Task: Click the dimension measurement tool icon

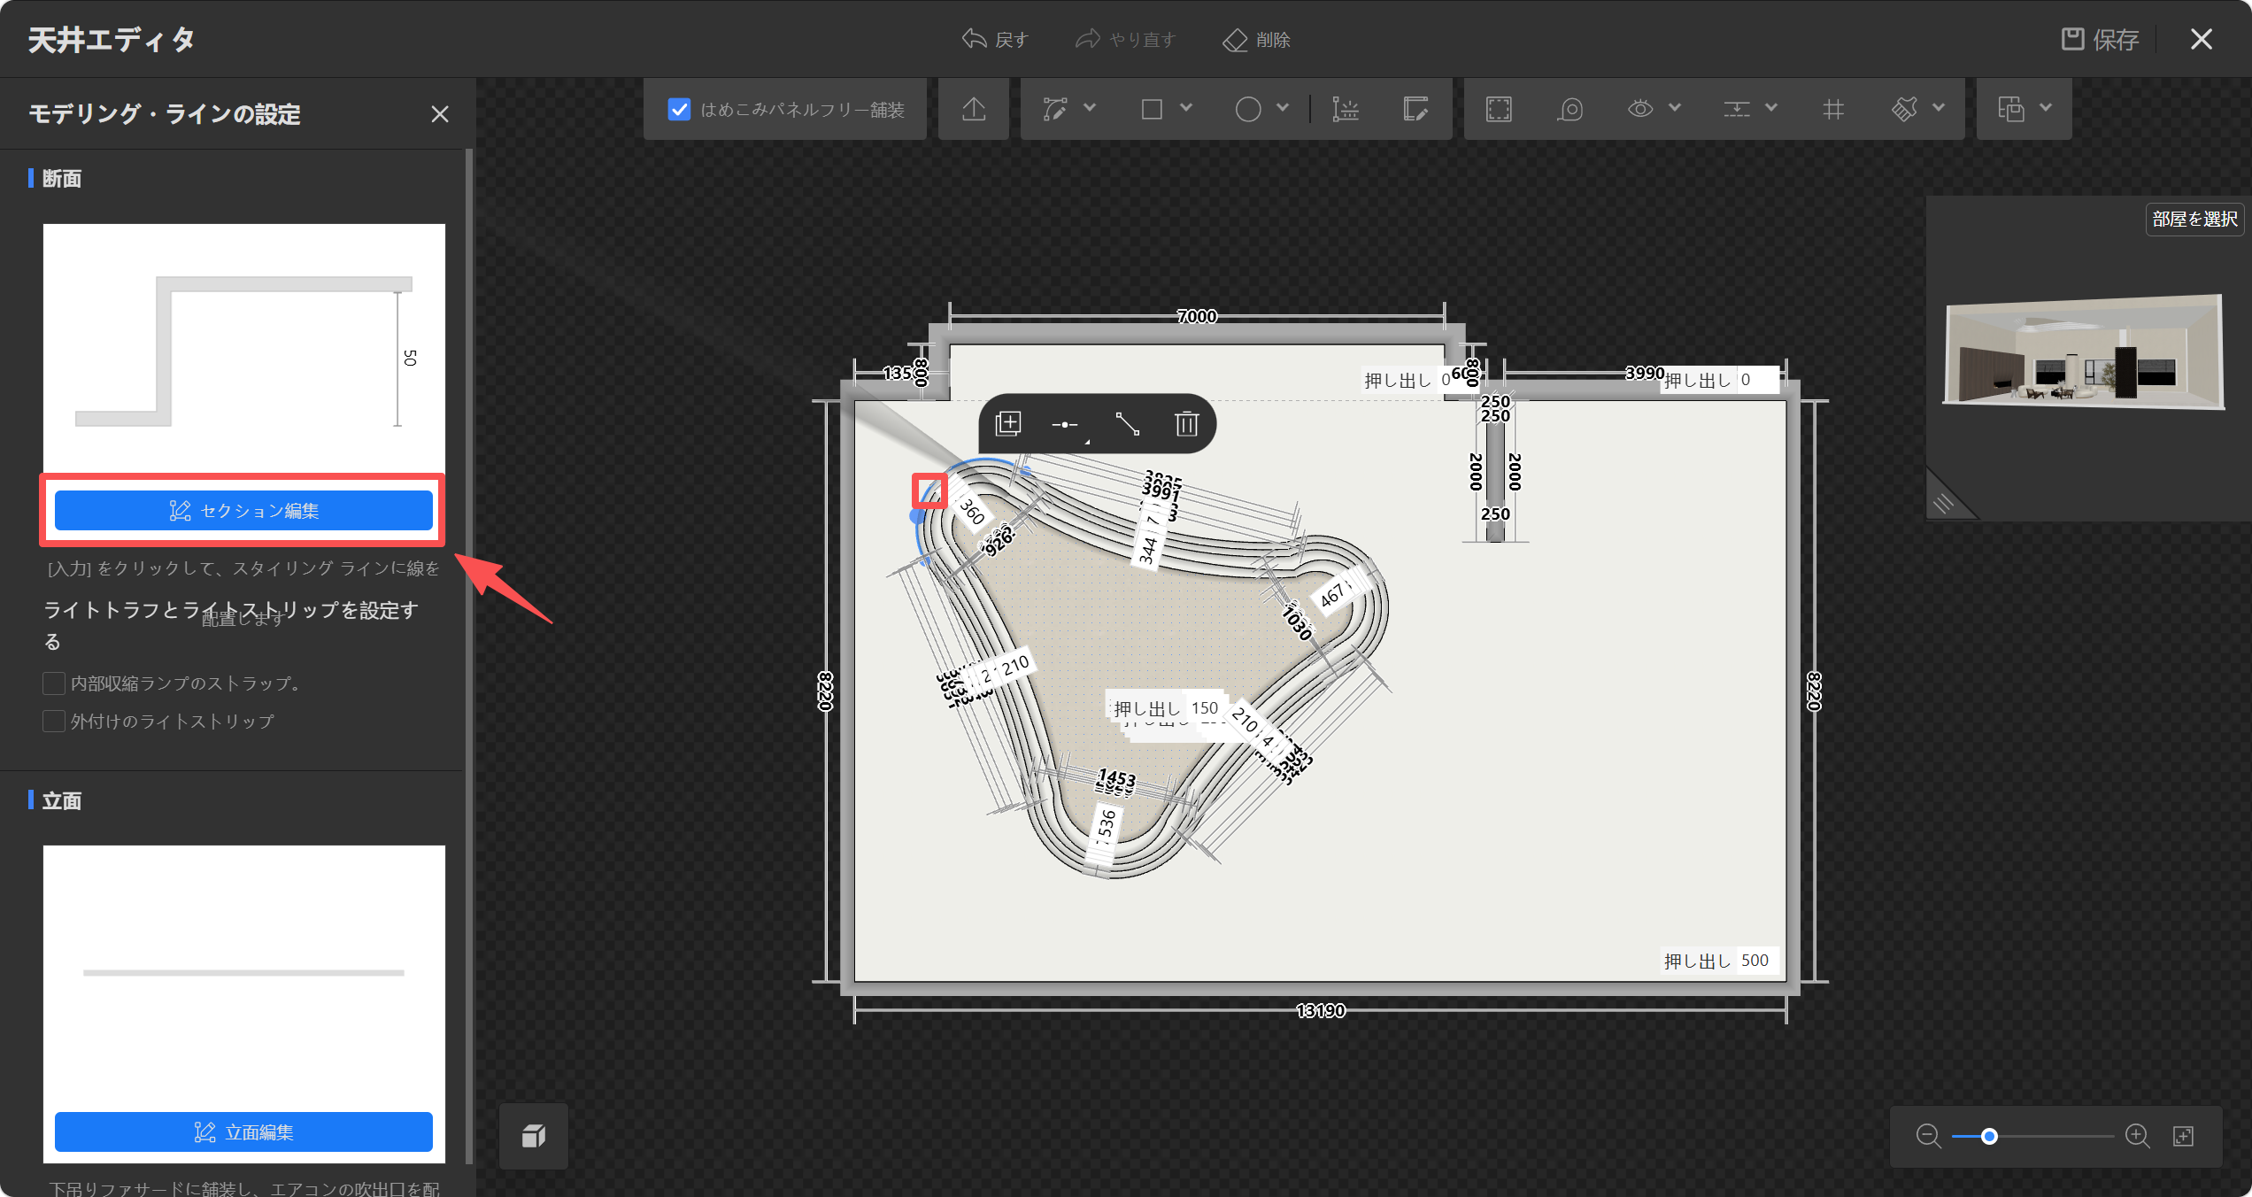Action: [x=1345, y=109]
